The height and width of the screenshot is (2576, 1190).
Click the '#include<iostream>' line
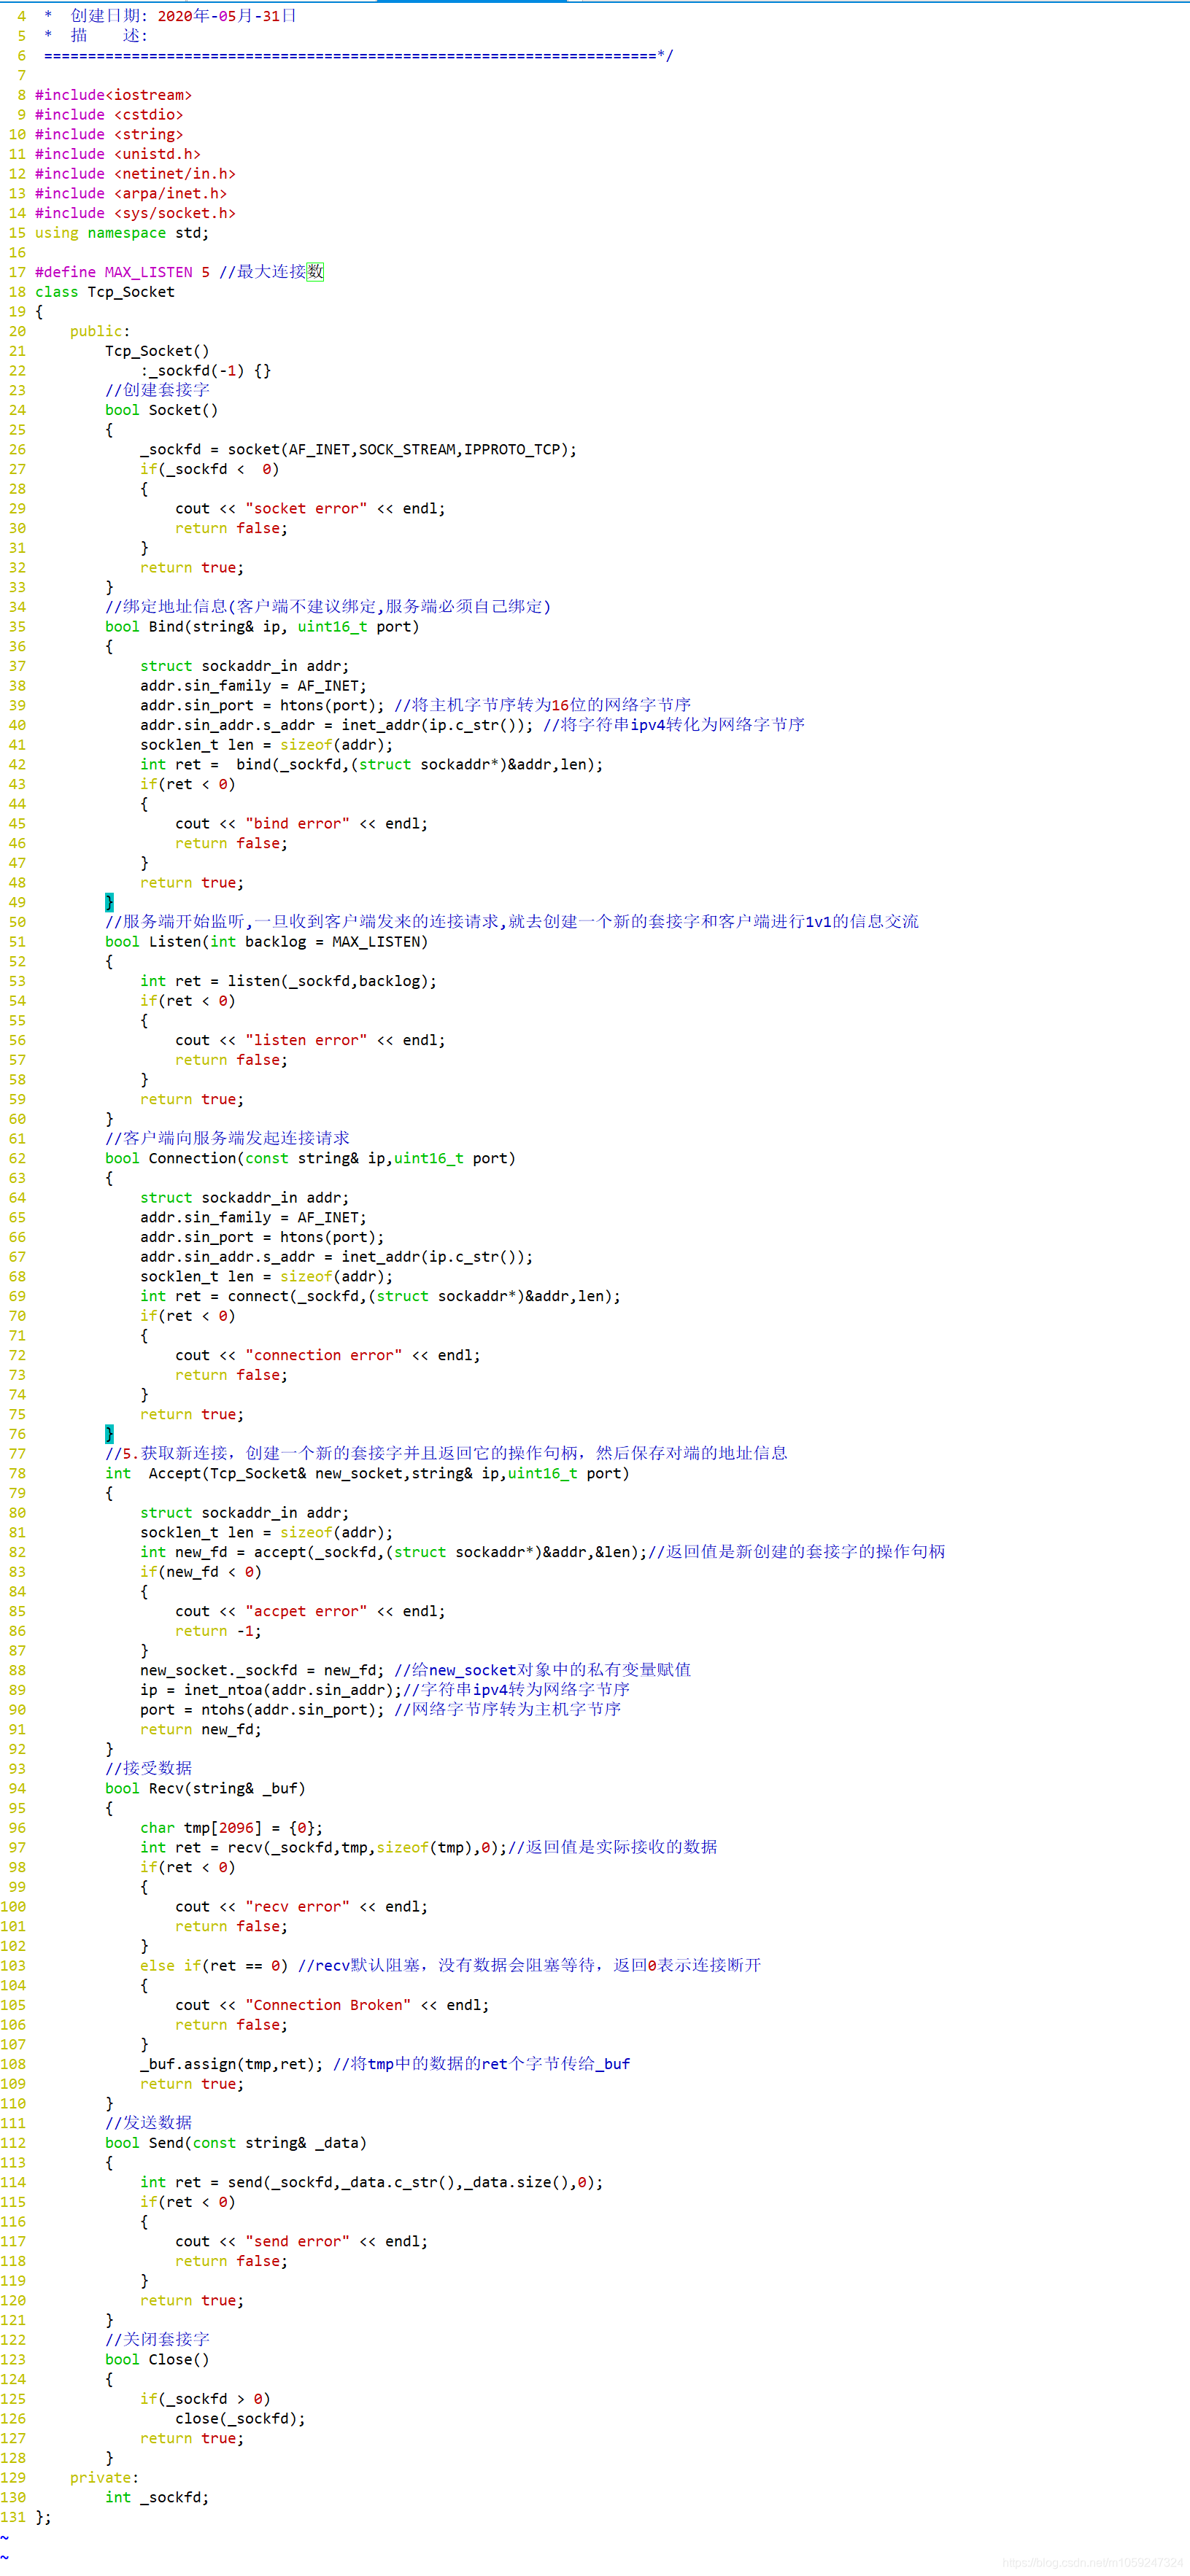click(113, 95)
